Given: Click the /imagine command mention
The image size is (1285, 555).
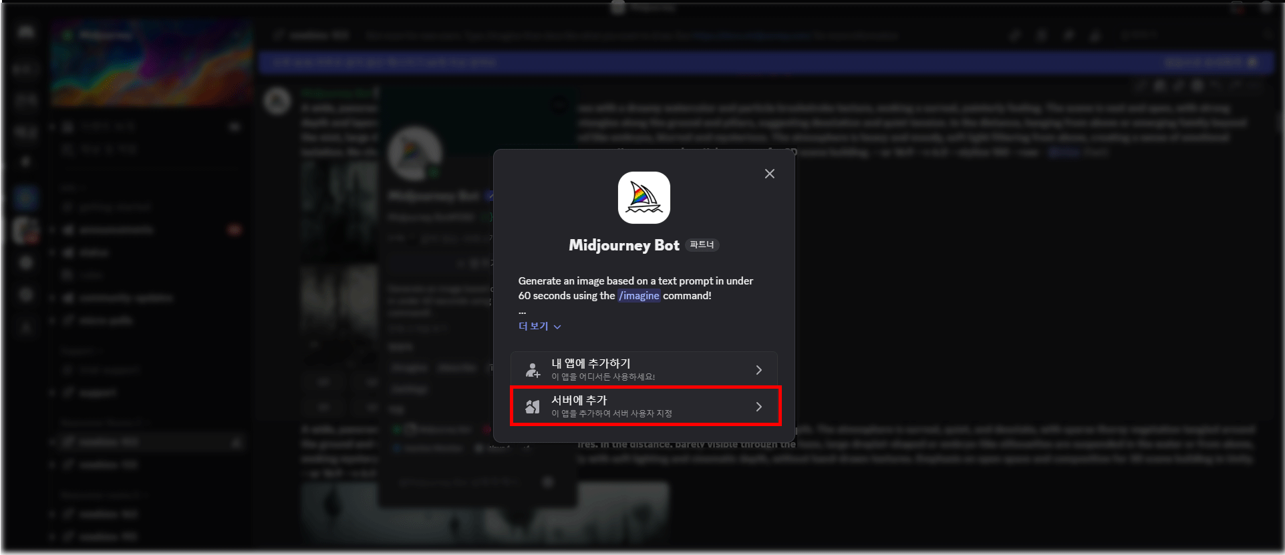Looking at the screenshot, I should [x=639, y=296].
